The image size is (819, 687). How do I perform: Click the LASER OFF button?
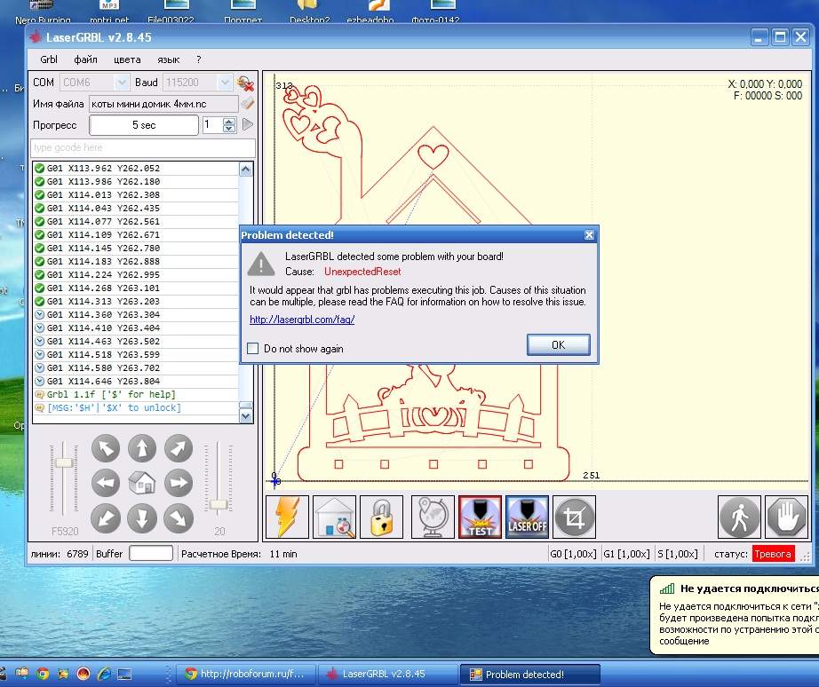click(x=527, y=517)
